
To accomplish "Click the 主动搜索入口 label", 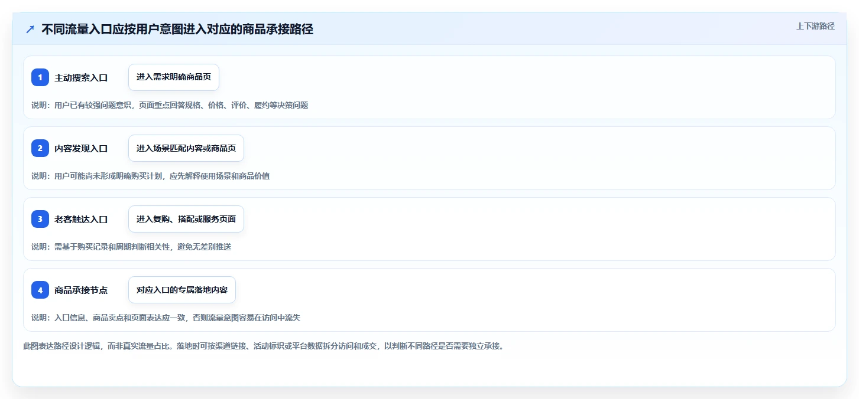I will (x=81, y=77).
